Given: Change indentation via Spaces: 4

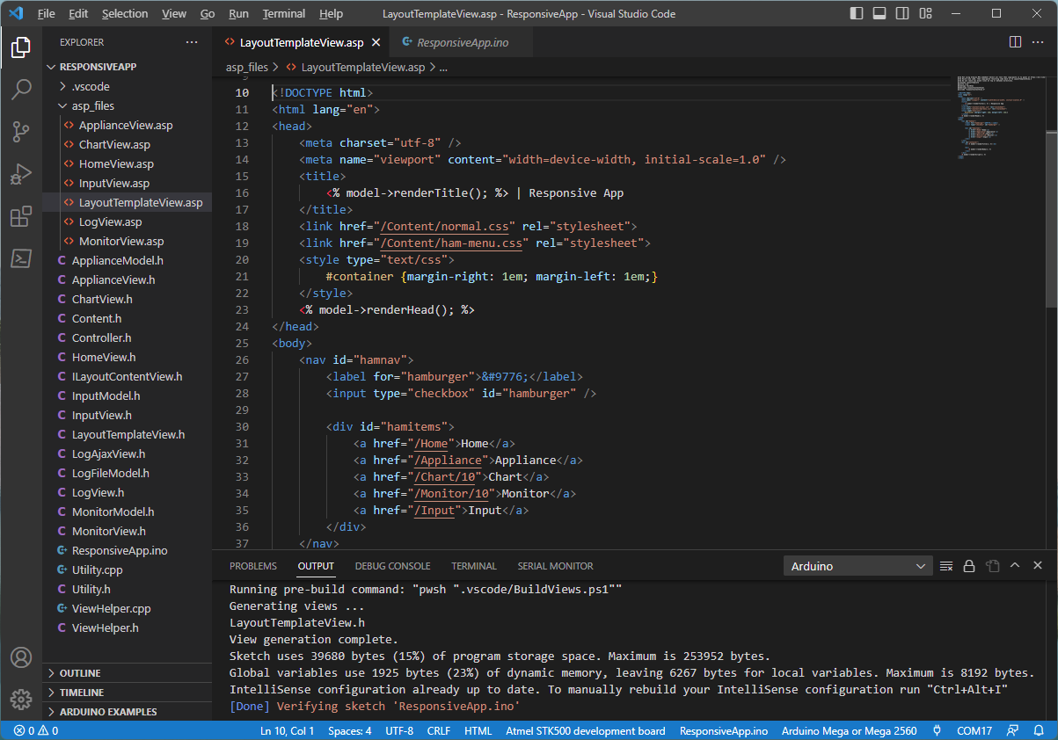Looking at the screenshot, I should 350,730.
